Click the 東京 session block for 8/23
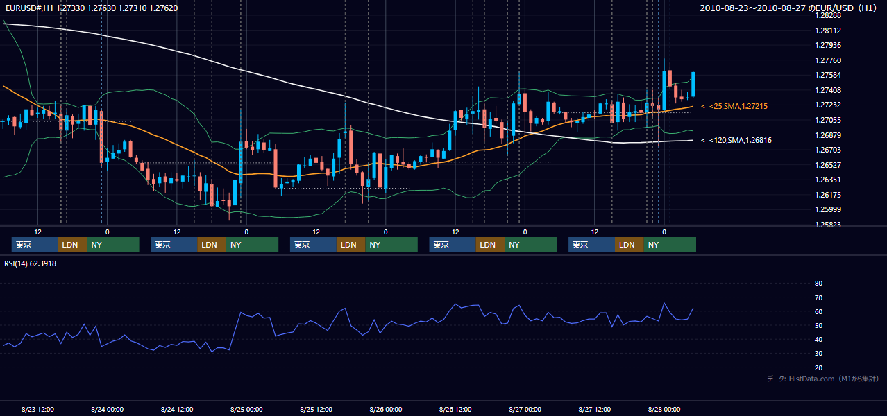This screenshot has height=416, width=887. click(x=35, y=245)
